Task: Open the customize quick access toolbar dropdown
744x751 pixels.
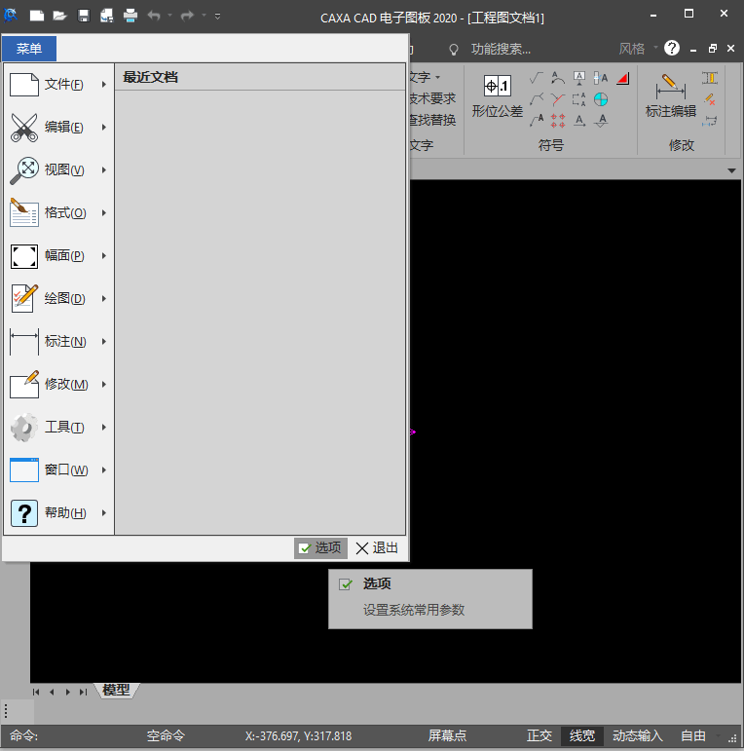Action: click(x=217, y=16)
